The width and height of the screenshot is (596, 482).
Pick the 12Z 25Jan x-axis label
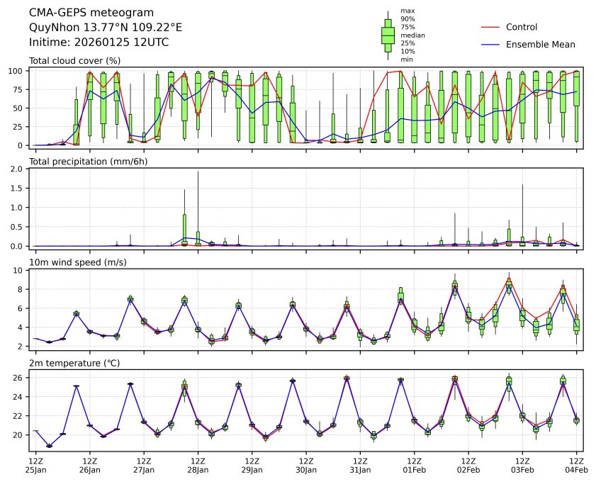coord(35,464)
